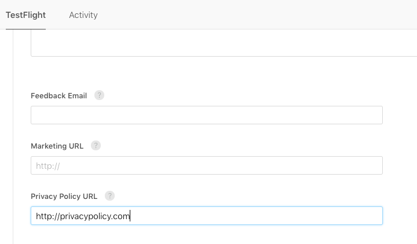Click the Privacy Policy URL label text
417x244 pixels.
point(64,196)
